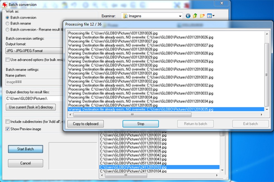Viewport: 274px width, 182px height.
Task: Click file list horizontal scrollbar thumb
Action: coord(126,175)
